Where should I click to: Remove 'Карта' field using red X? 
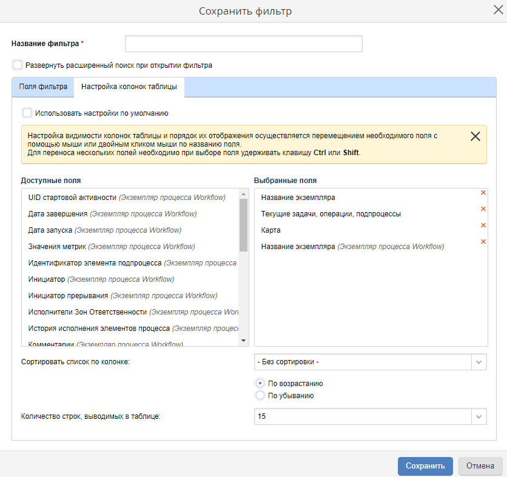pos(483,225)
